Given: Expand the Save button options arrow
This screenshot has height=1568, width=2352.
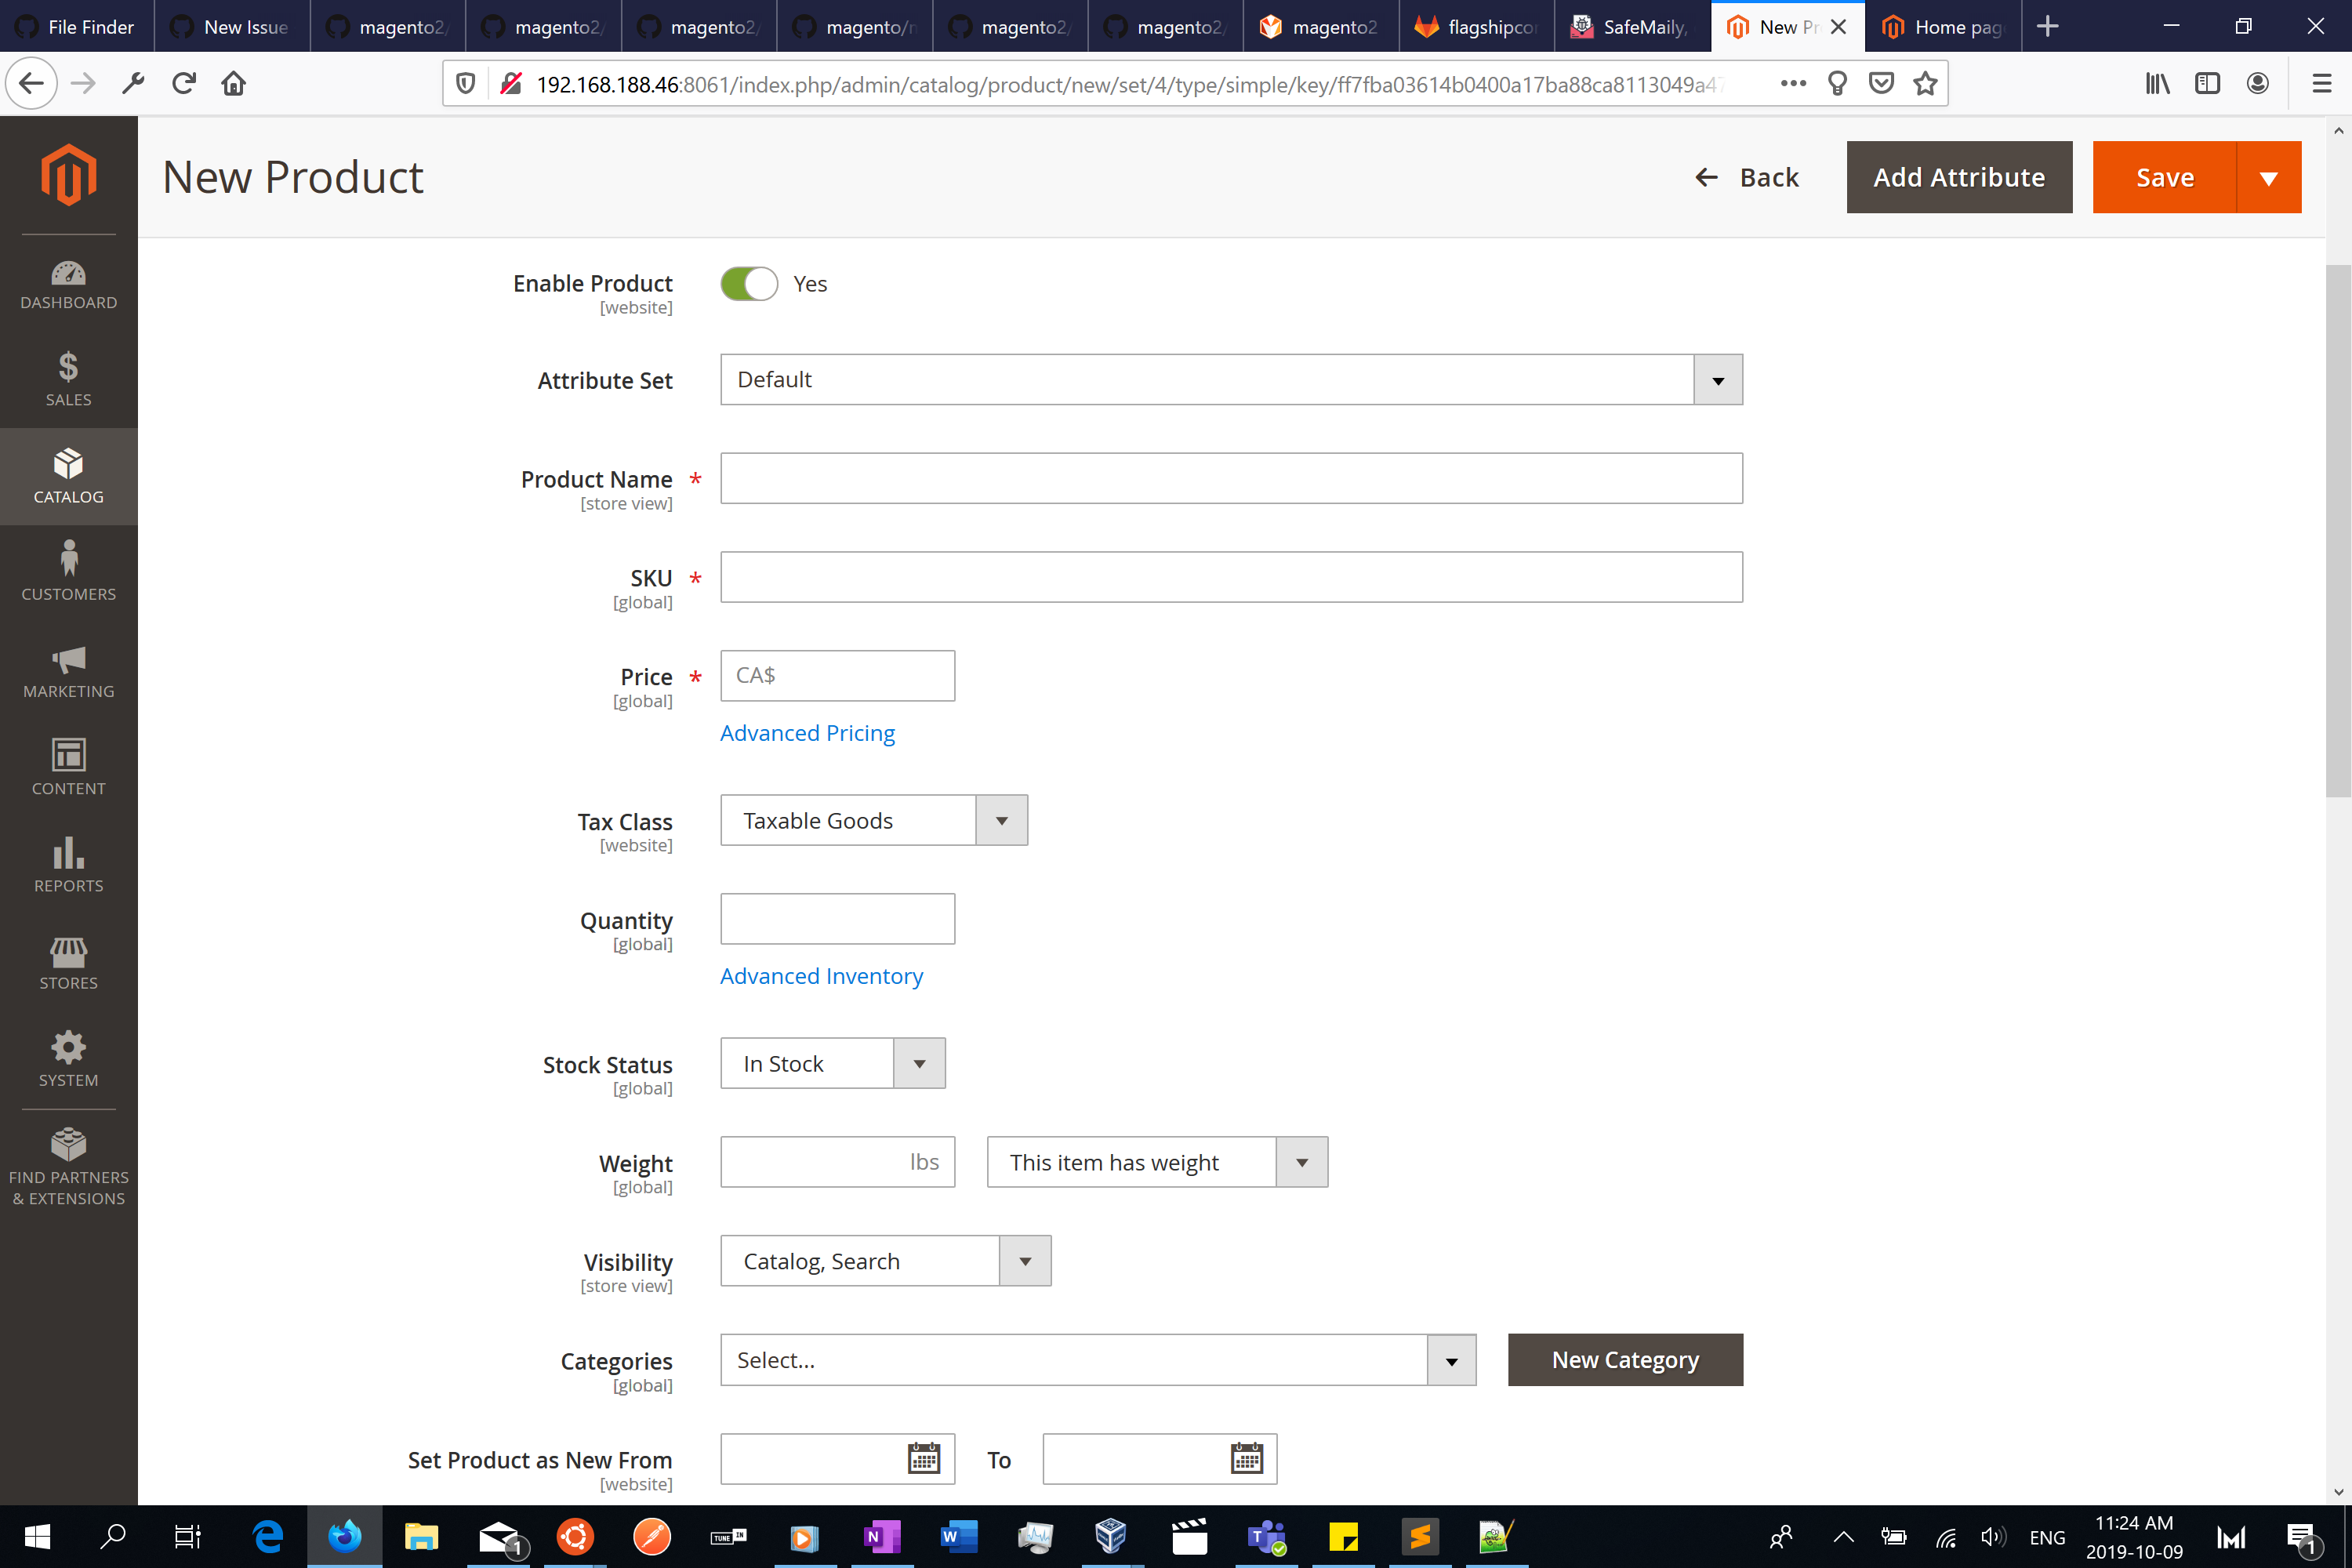Looking at the screenshot, I should click(x=2268, y=178).
